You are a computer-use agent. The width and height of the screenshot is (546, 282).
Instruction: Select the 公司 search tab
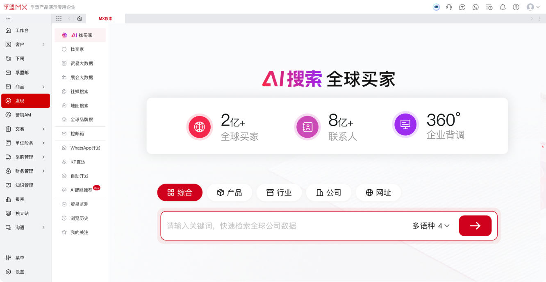[328, 192]
